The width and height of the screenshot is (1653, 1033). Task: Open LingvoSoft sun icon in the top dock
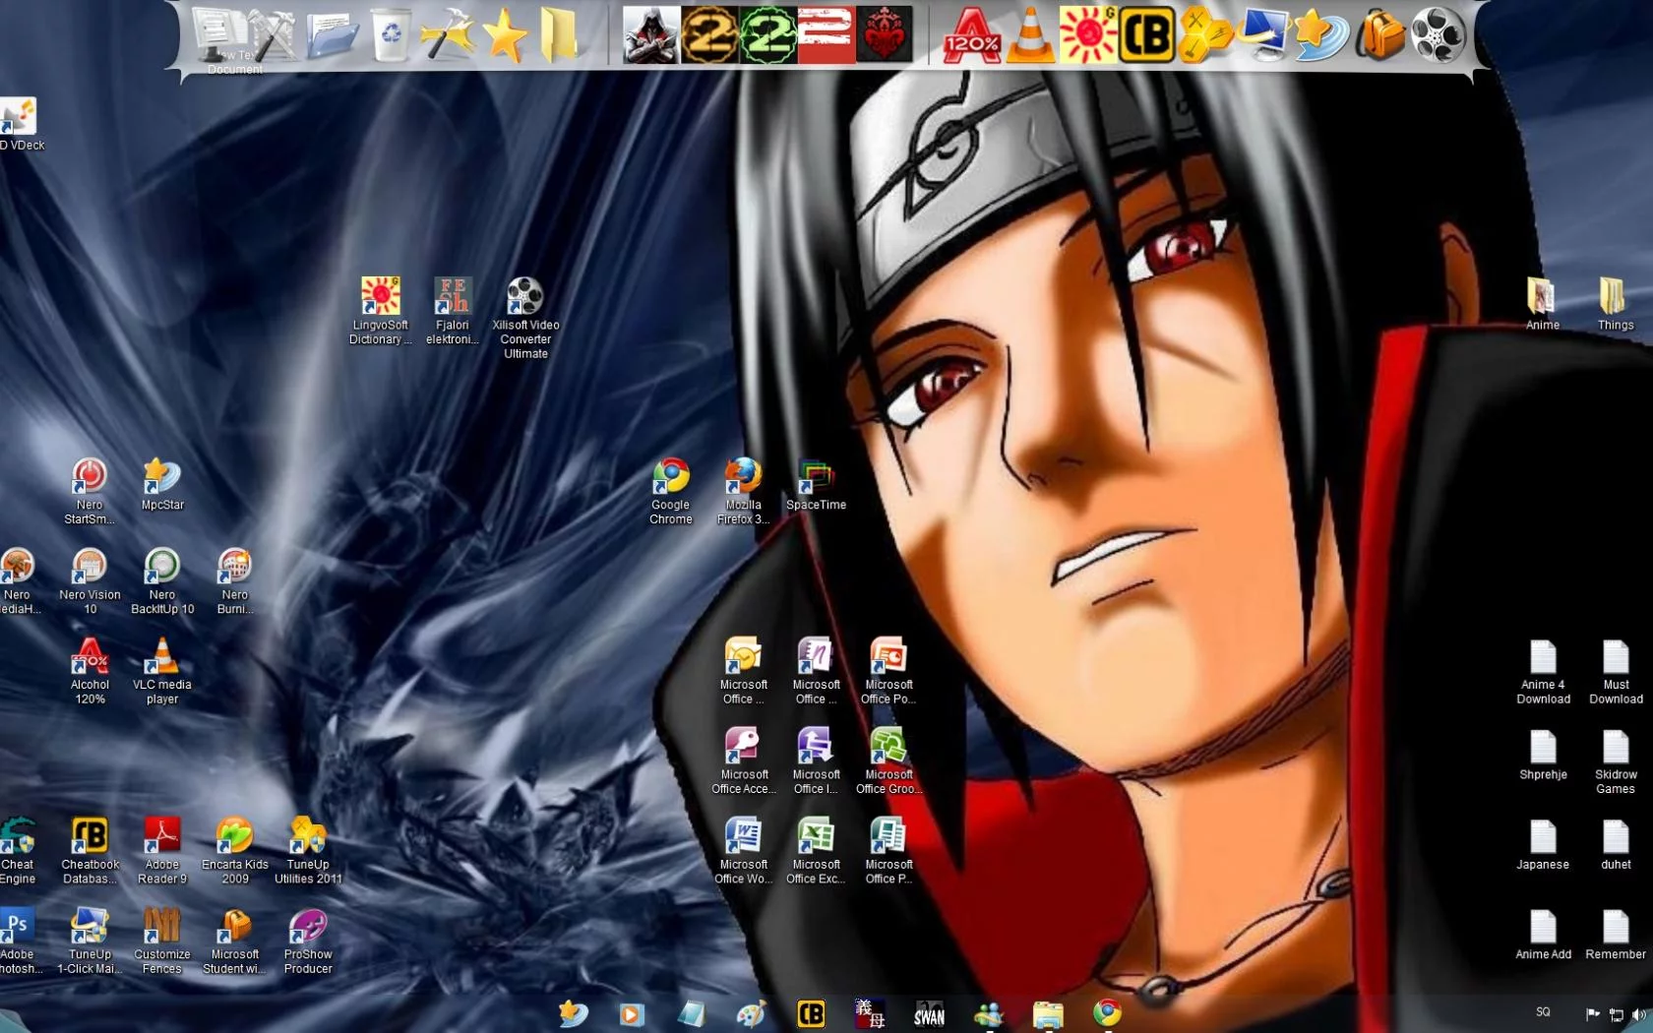[x=1087, y=35]
